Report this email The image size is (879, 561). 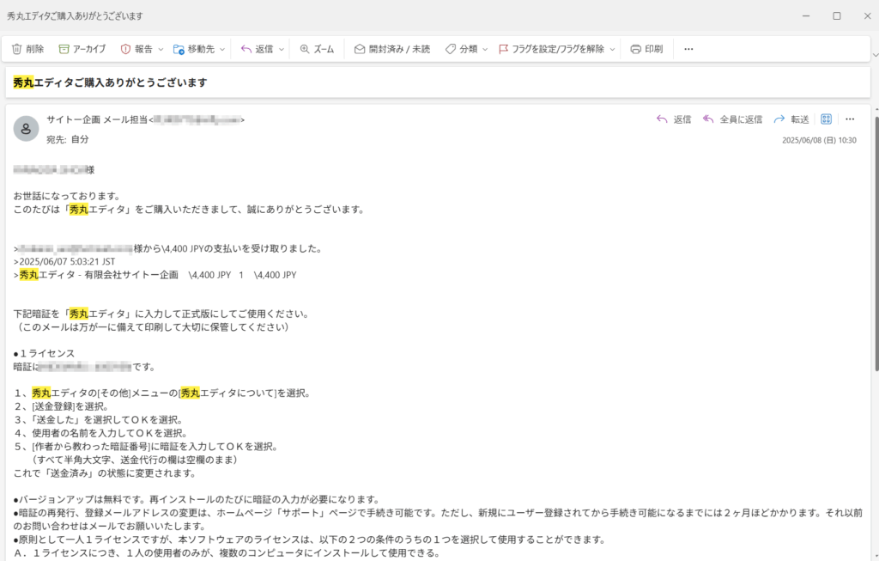pyautogui.click(x=136, y=49)
